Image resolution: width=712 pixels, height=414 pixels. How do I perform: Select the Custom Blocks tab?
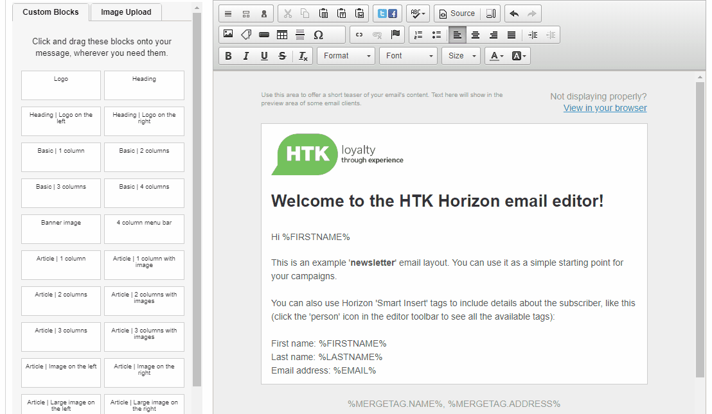pyautogui.click(x=51, y=12)
